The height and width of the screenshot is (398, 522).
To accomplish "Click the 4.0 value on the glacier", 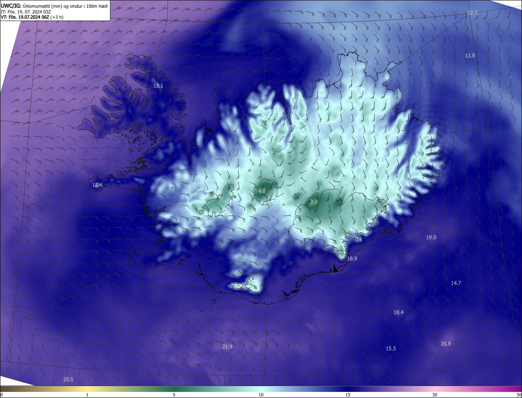I will 262,191.
